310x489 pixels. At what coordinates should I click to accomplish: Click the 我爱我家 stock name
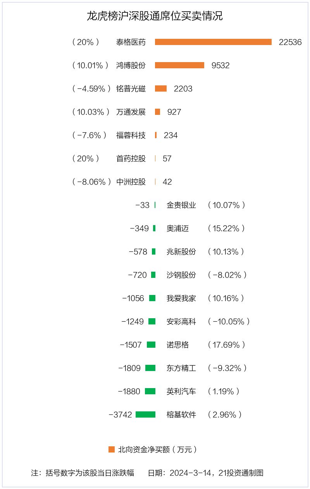click(181, 298)
